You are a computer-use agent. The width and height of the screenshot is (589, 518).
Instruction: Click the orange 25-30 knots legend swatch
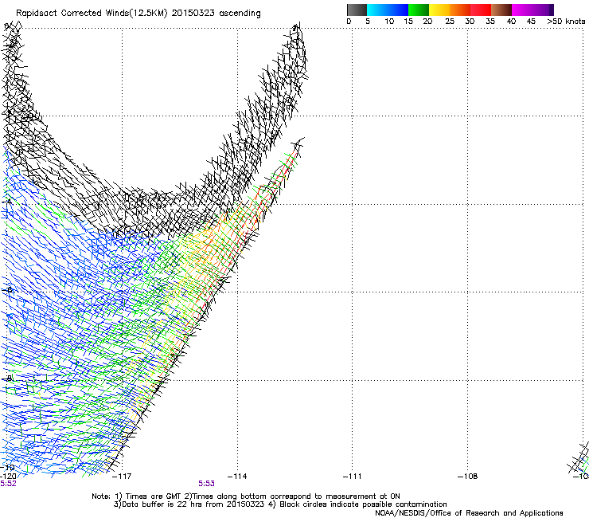coord(460,10)
